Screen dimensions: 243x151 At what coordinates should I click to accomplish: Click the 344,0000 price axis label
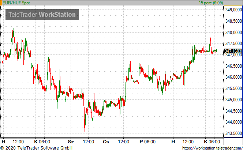tap(233, 122)
